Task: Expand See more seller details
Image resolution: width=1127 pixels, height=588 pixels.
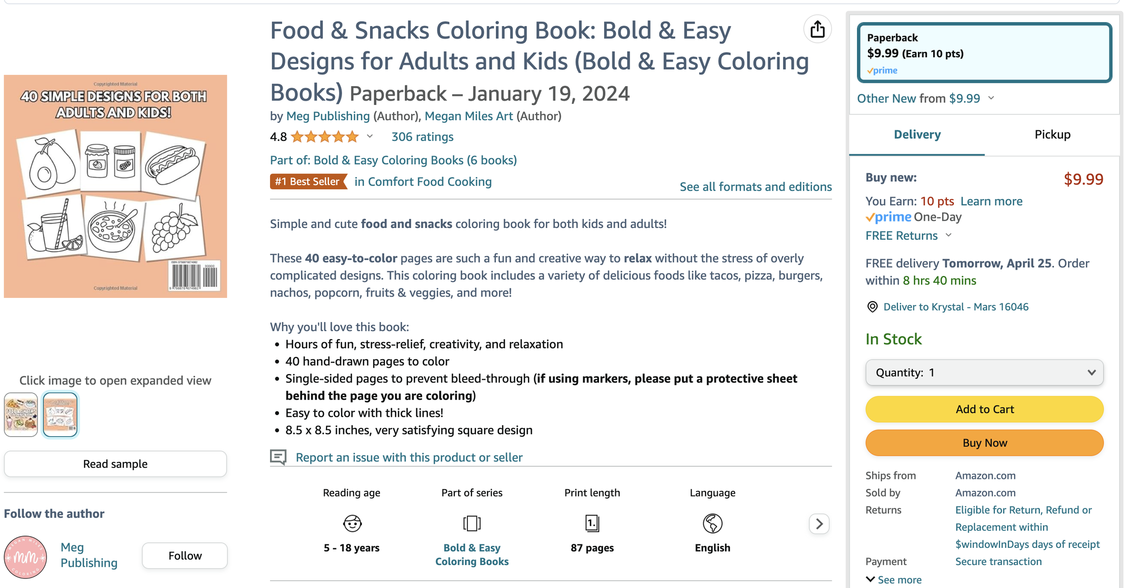Action: click(893, 579)
